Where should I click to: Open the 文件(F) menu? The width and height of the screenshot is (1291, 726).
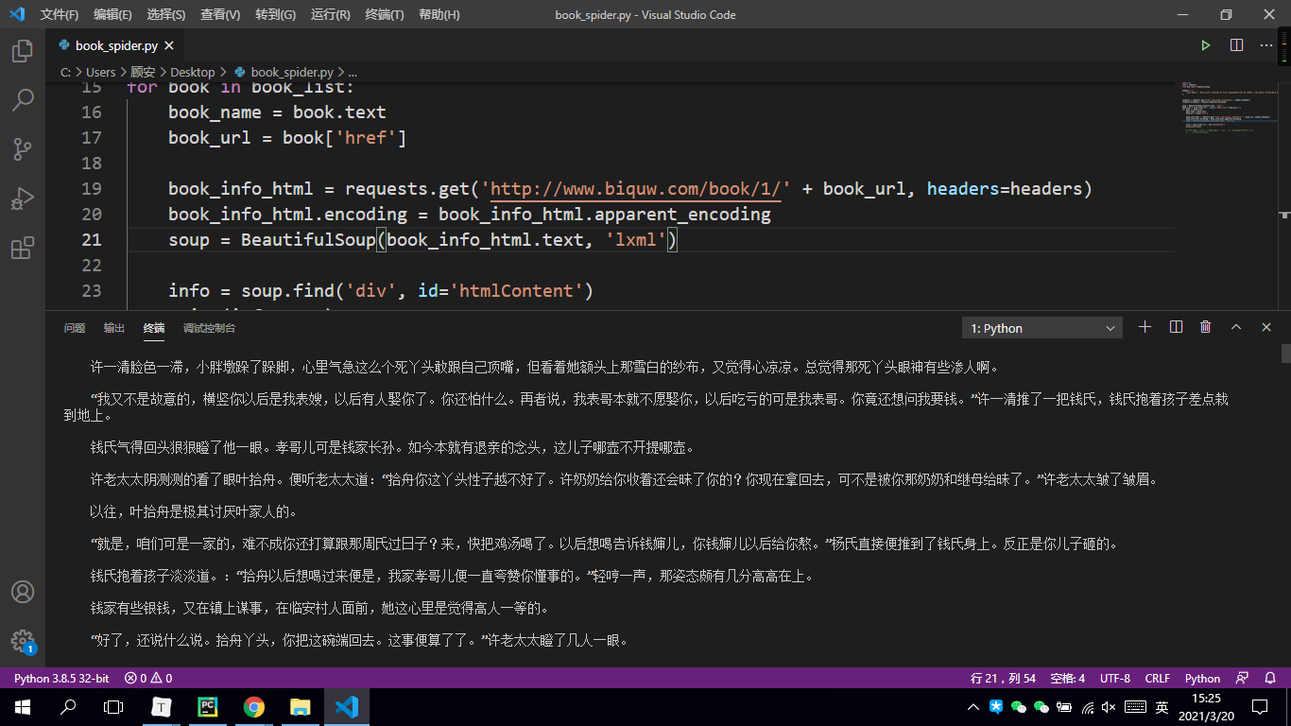pos(60,14)
